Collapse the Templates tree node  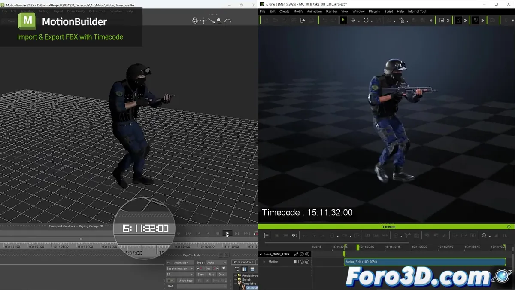236,284
